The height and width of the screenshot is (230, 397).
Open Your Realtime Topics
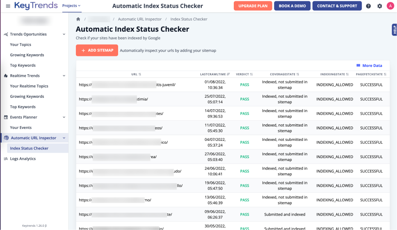[x=29, y=86]
